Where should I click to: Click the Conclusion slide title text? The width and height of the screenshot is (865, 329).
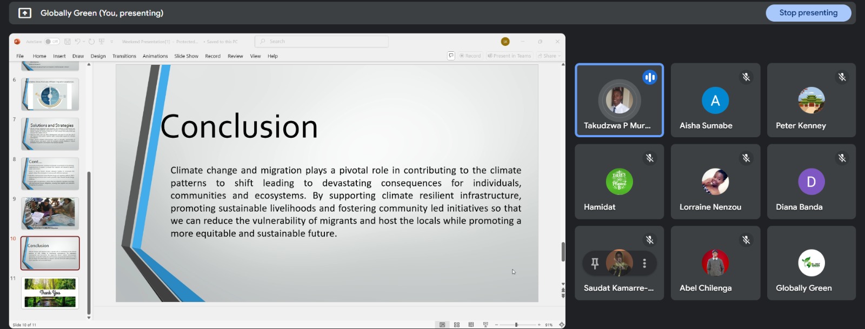[239, 127]
